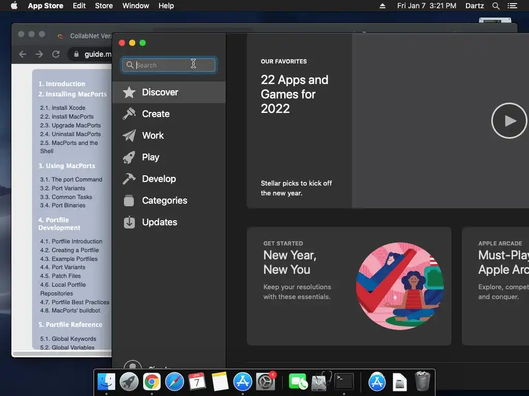The image size is (529, 396).
Task: Open Terminal from the Dock
Action: (x=344, y=382)
